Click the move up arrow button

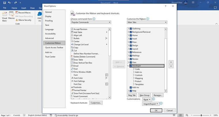pyautogui.click(x=171, y=62)
